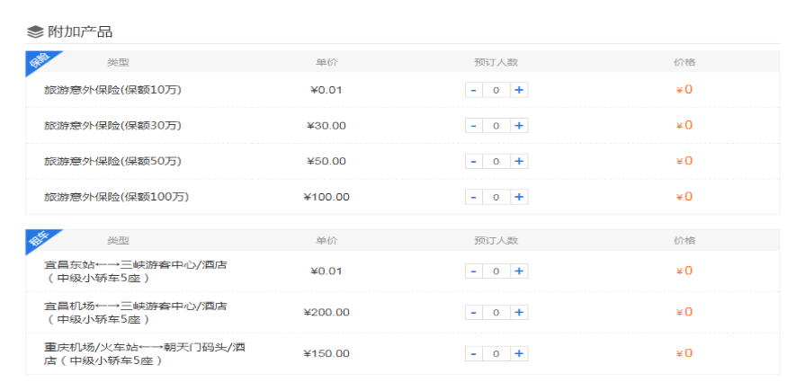Add one person to 保额50万 insurance

click(x=519, y=162)
